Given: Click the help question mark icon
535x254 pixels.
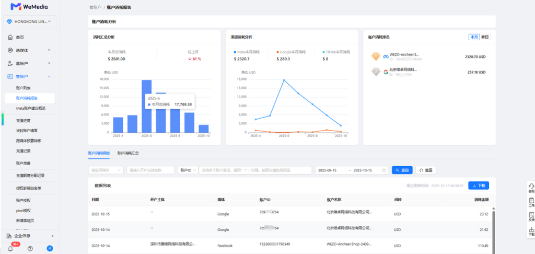Looking at the screenshot, I should point(30,248).
